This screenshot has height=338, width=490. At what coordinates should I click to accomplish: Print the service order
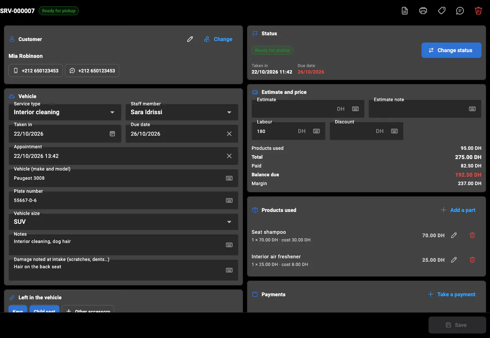(423, 11)
